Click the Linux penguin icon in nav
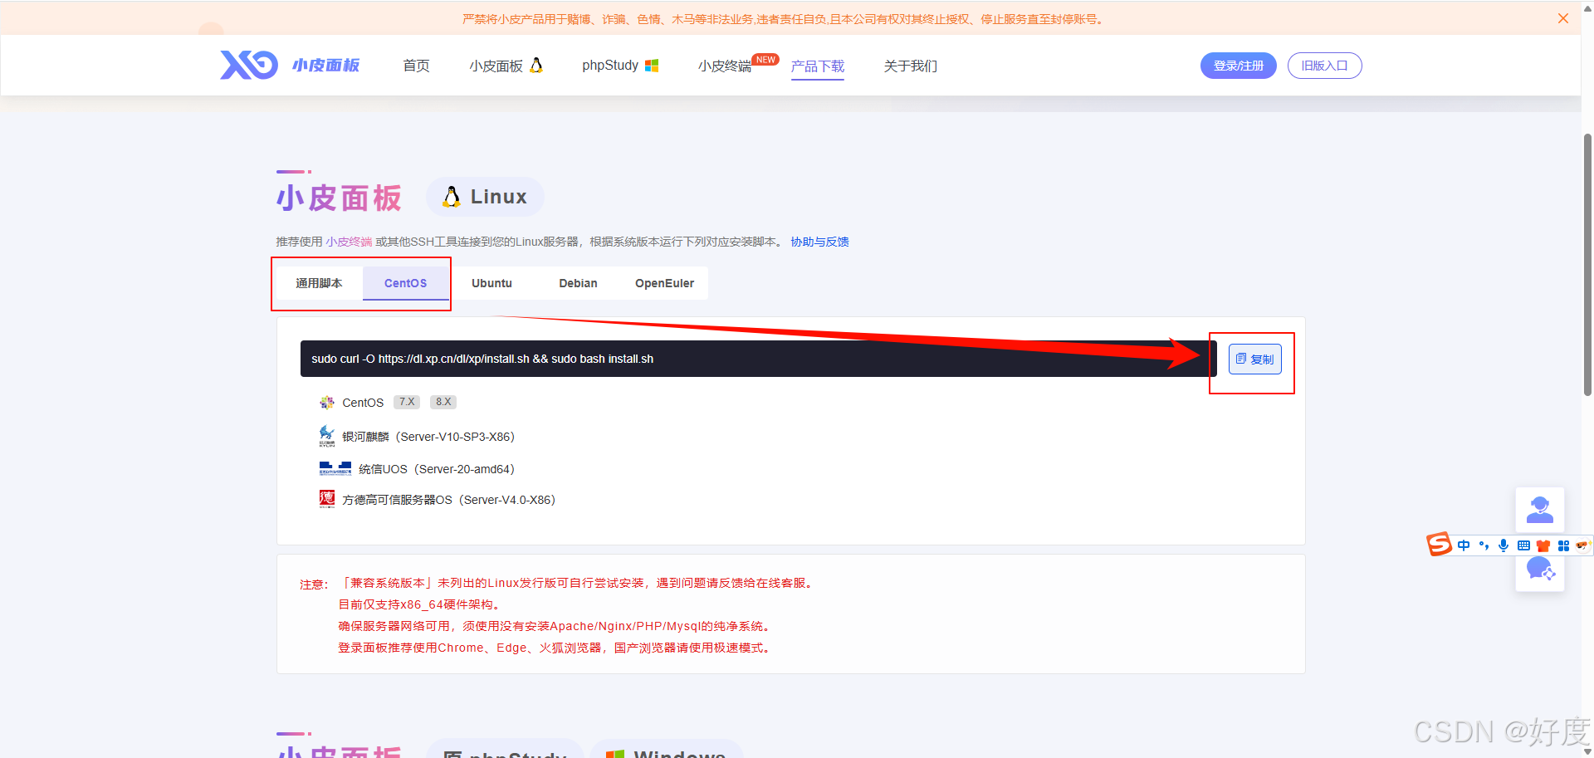Screen dimensions: 1594x758 pos(536,65)
